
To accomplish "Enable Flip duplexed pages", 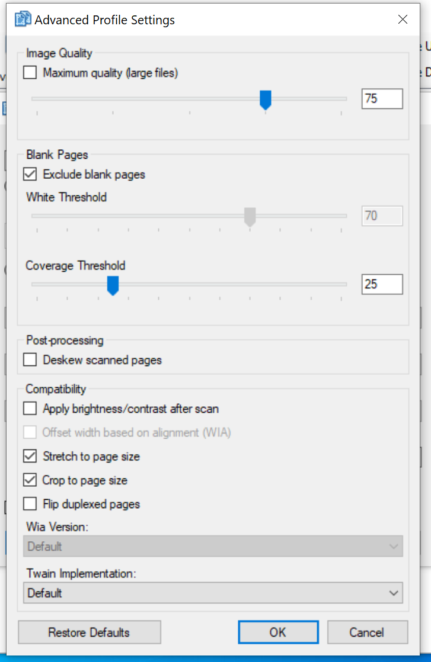I will [x=30, y=503].
